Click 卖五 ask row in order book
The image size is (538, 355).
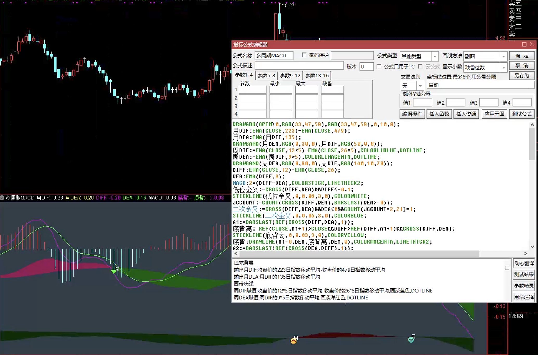[515, 3]
